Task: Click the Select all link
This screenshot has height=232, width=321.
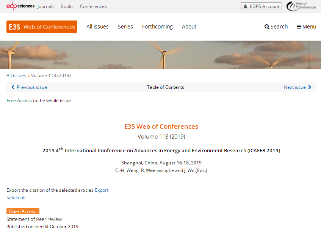Action: [16, 198]
